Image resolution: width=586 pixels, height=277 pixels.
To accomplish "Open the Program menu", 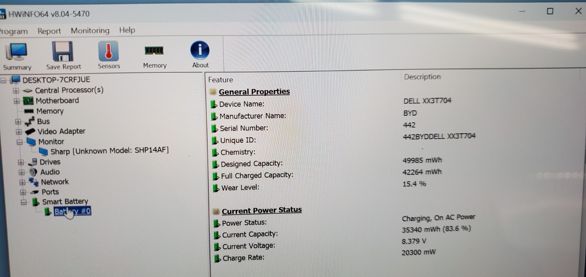I will click(x=14, y=31).
